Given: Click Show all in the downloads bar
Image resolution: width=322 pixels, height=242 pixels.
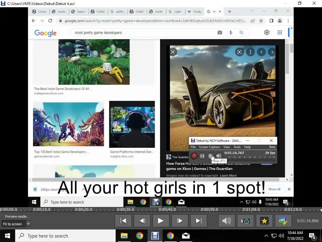Looking at the screenshot, I should tap(274, 189).
